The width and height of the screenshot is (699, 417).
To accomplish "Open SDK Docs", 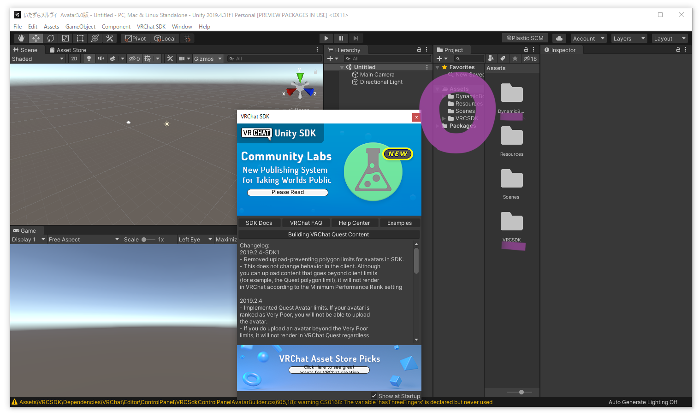I will (259, 223).
